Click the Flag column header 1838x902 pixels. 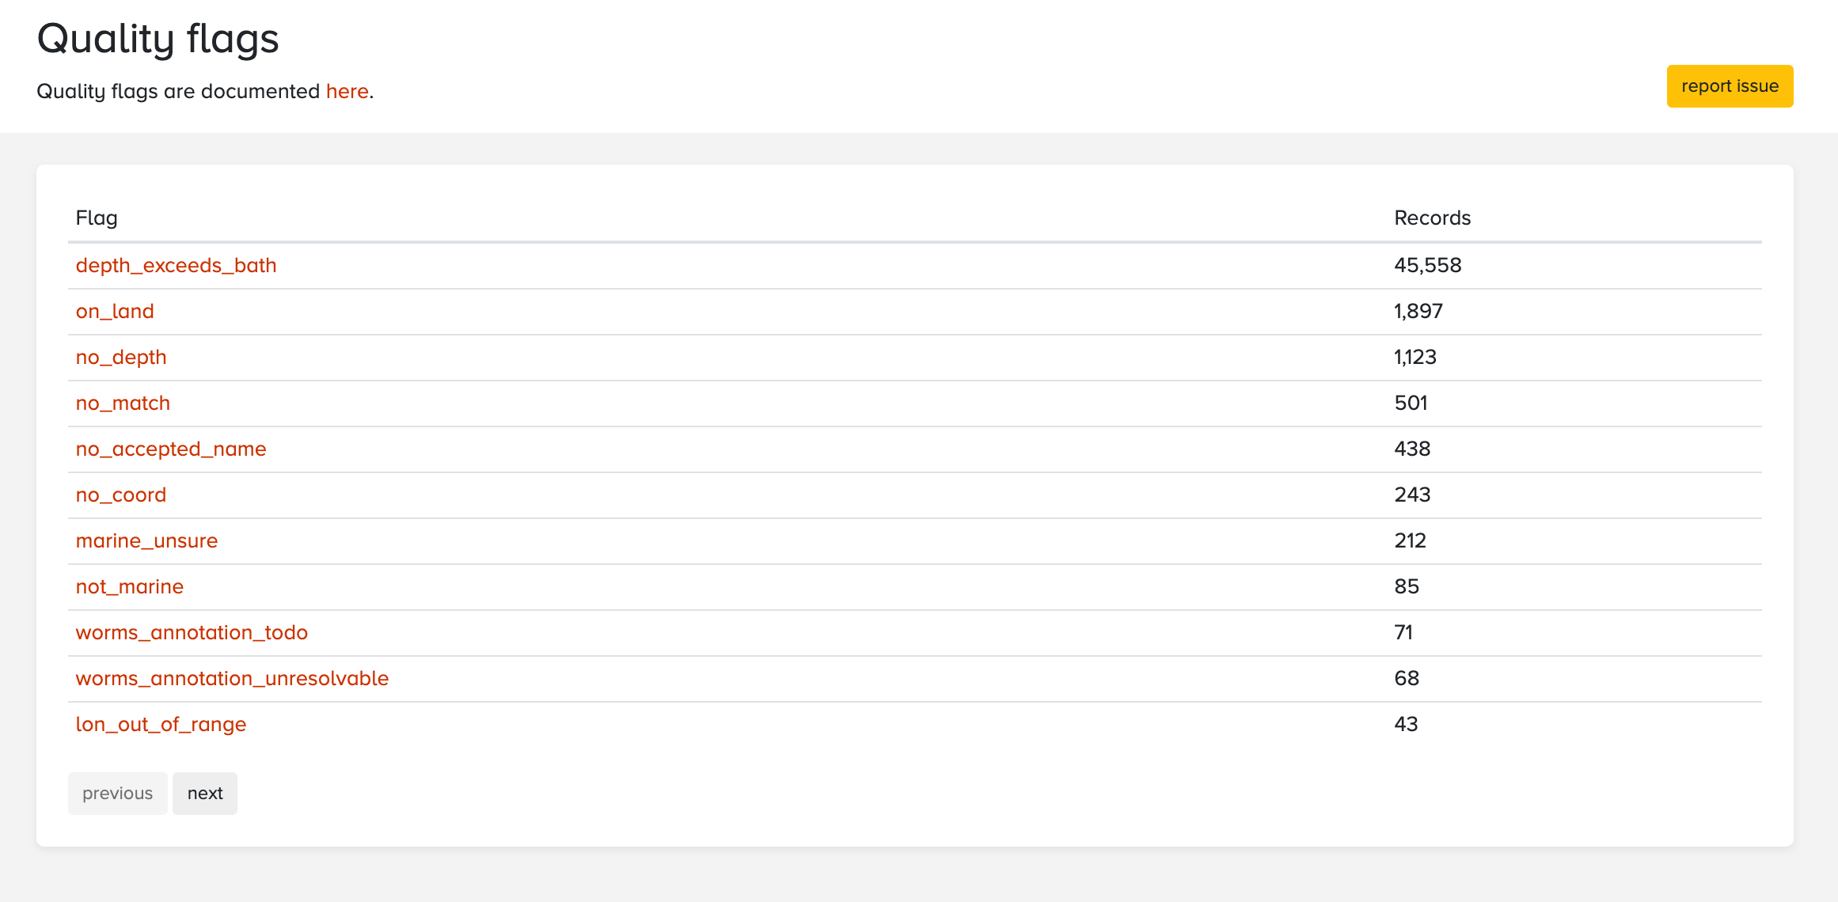pyautogui.click(x=97, y=218)
